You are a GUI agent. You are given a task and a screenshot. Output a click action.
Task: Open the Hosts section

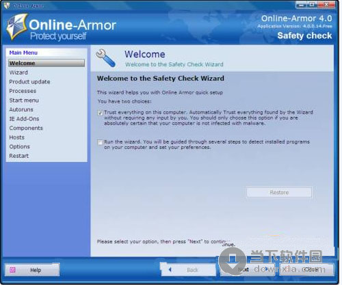pyautogui.click(x=16, y=137)
